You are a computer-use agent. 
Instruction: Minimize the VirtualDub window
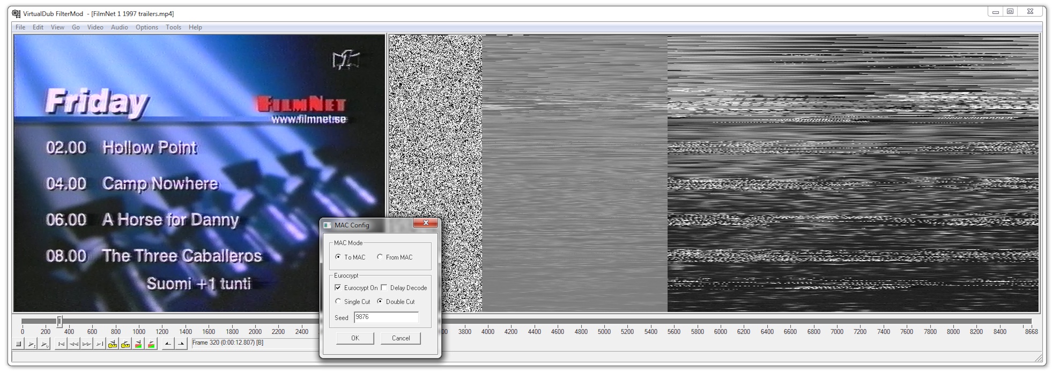(996, 12)
